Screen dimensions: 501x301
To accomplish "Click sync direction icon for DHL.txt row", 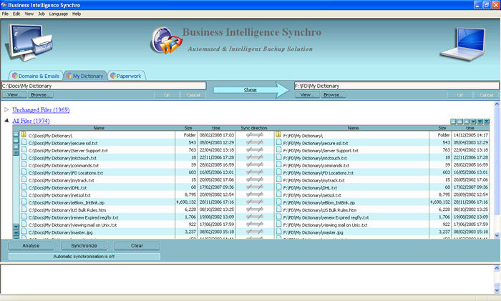I will [x=255, y=187].
